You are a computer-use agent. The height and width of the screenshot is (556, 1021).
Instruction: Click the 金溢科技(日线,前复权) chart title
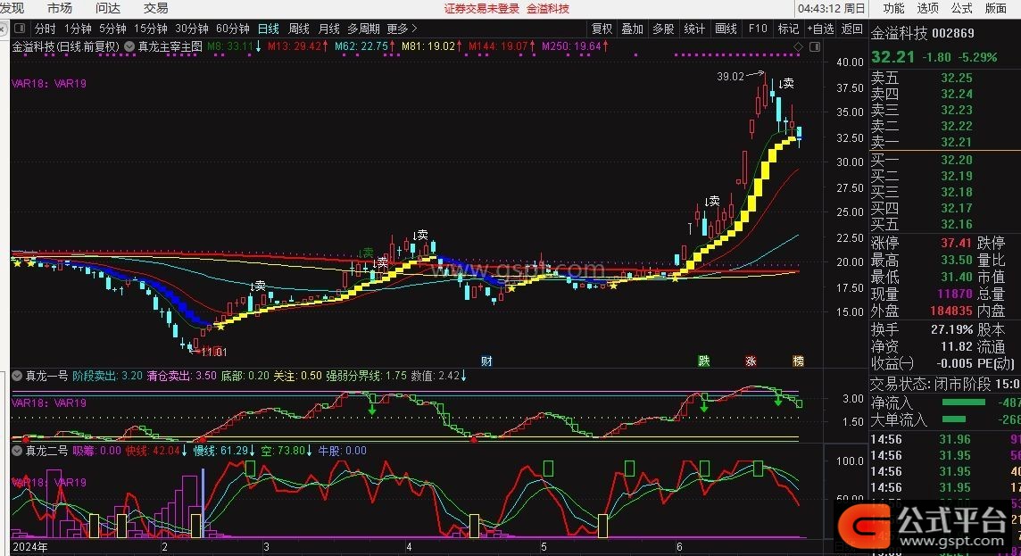coord(66,47)
